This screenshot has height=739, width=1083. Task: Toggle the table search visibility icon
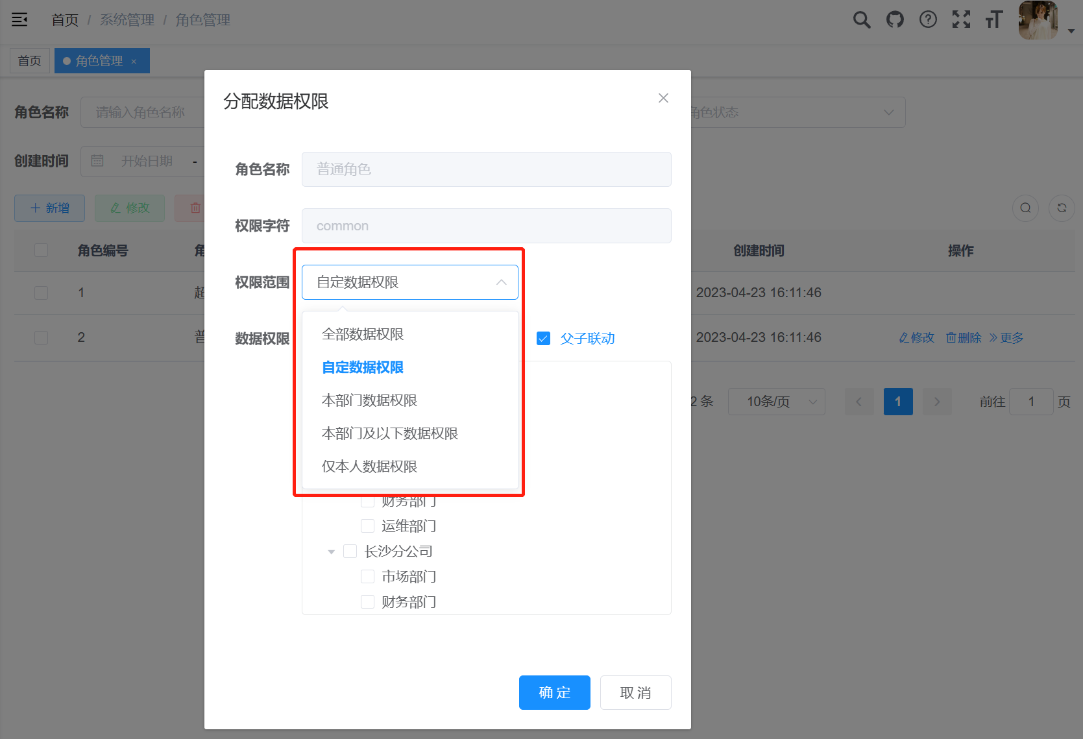pyautogui.click(x=1025, y=208)
